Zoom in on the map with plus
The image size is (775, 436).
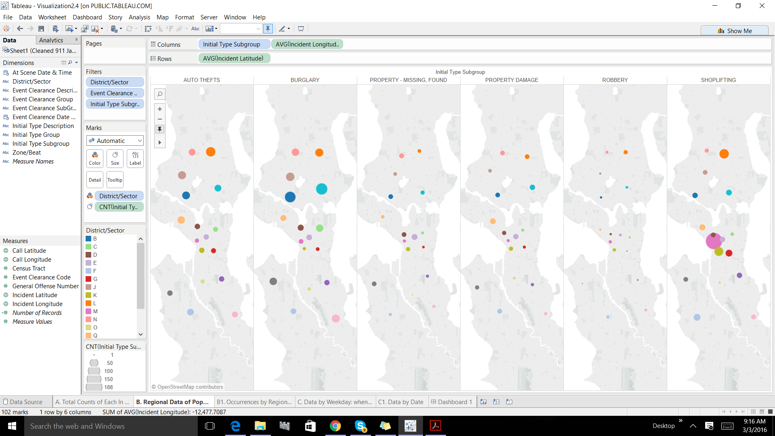(x=160, y=109)
